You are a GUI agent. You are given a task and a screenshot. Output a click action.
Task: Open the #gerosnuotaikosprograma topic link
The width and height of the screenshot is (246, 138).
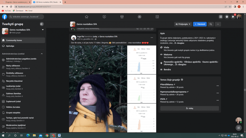[173, 92]
